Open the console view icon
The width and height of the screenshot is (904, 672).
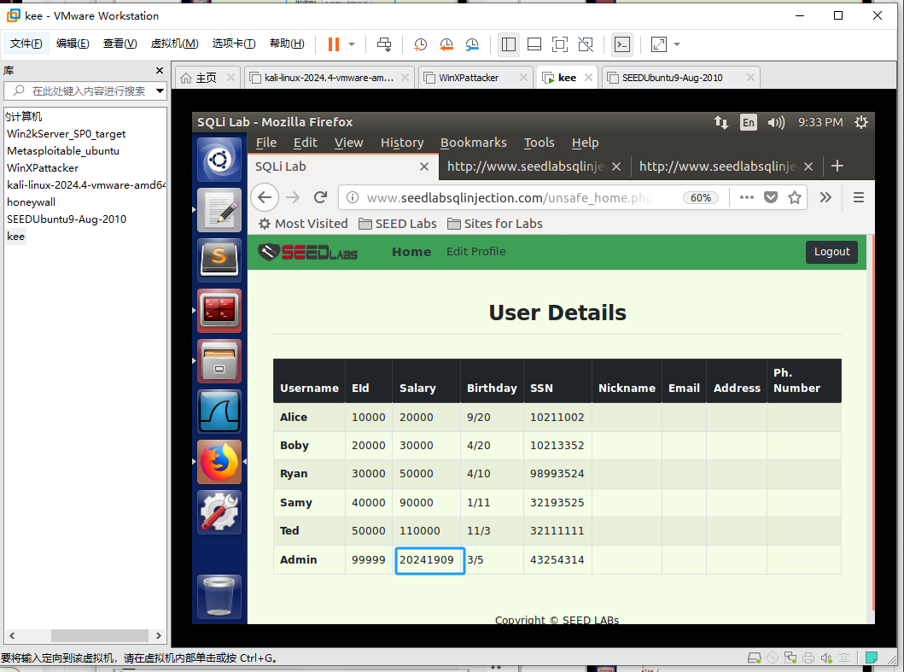click(x=622, y=44)
